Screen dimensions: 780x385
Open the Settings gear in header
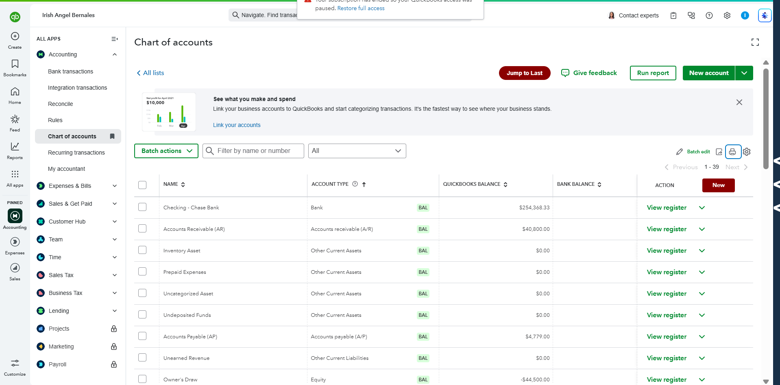[x=727, y=15]
